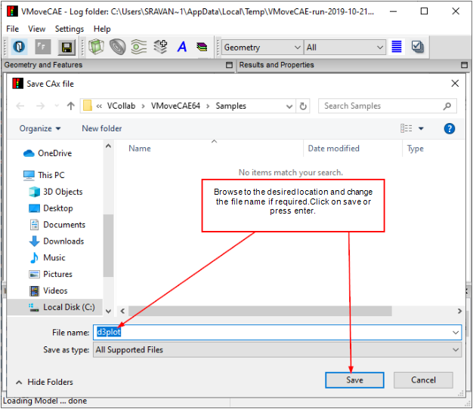Click the horizontal scrollbar left arrow
Screen dimensions: 473x409
(122, 311)
